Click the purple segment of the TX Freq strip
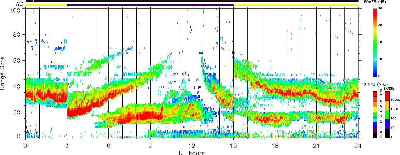 pos(150,5)
